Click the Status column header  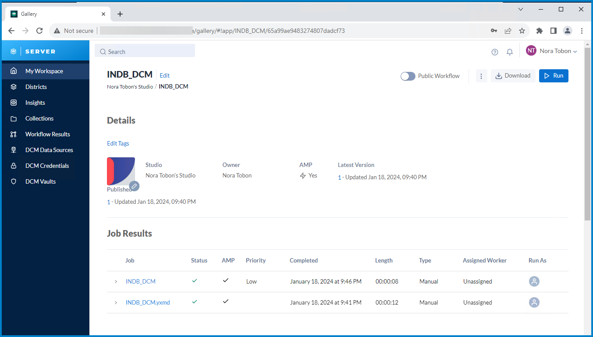pos(199,260)
